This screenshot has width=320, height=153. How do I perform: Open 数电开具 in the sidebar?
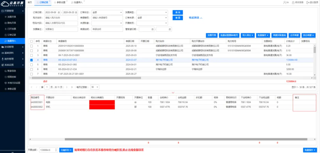[12, 23]
